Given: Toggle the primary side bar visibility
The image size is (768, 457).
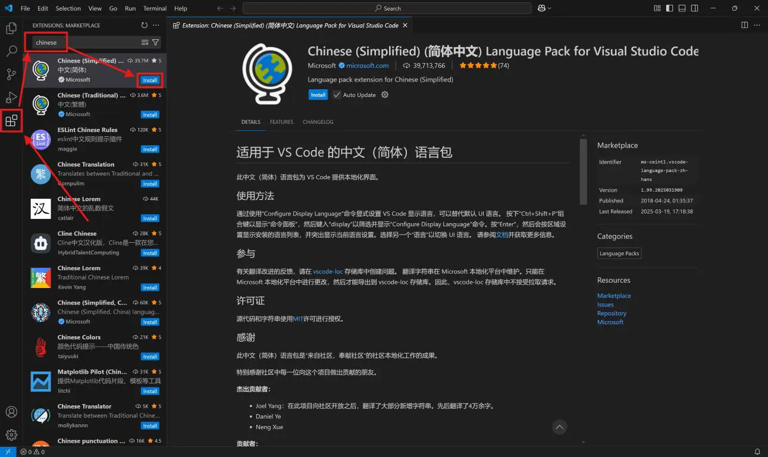Looking at the screenshot, I should 670,8.
